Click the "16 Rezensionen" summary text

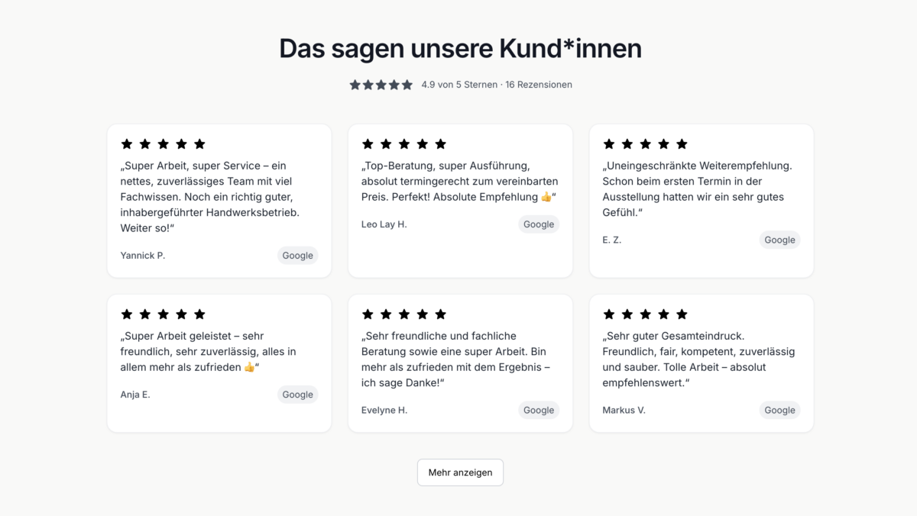pos(539,85)
